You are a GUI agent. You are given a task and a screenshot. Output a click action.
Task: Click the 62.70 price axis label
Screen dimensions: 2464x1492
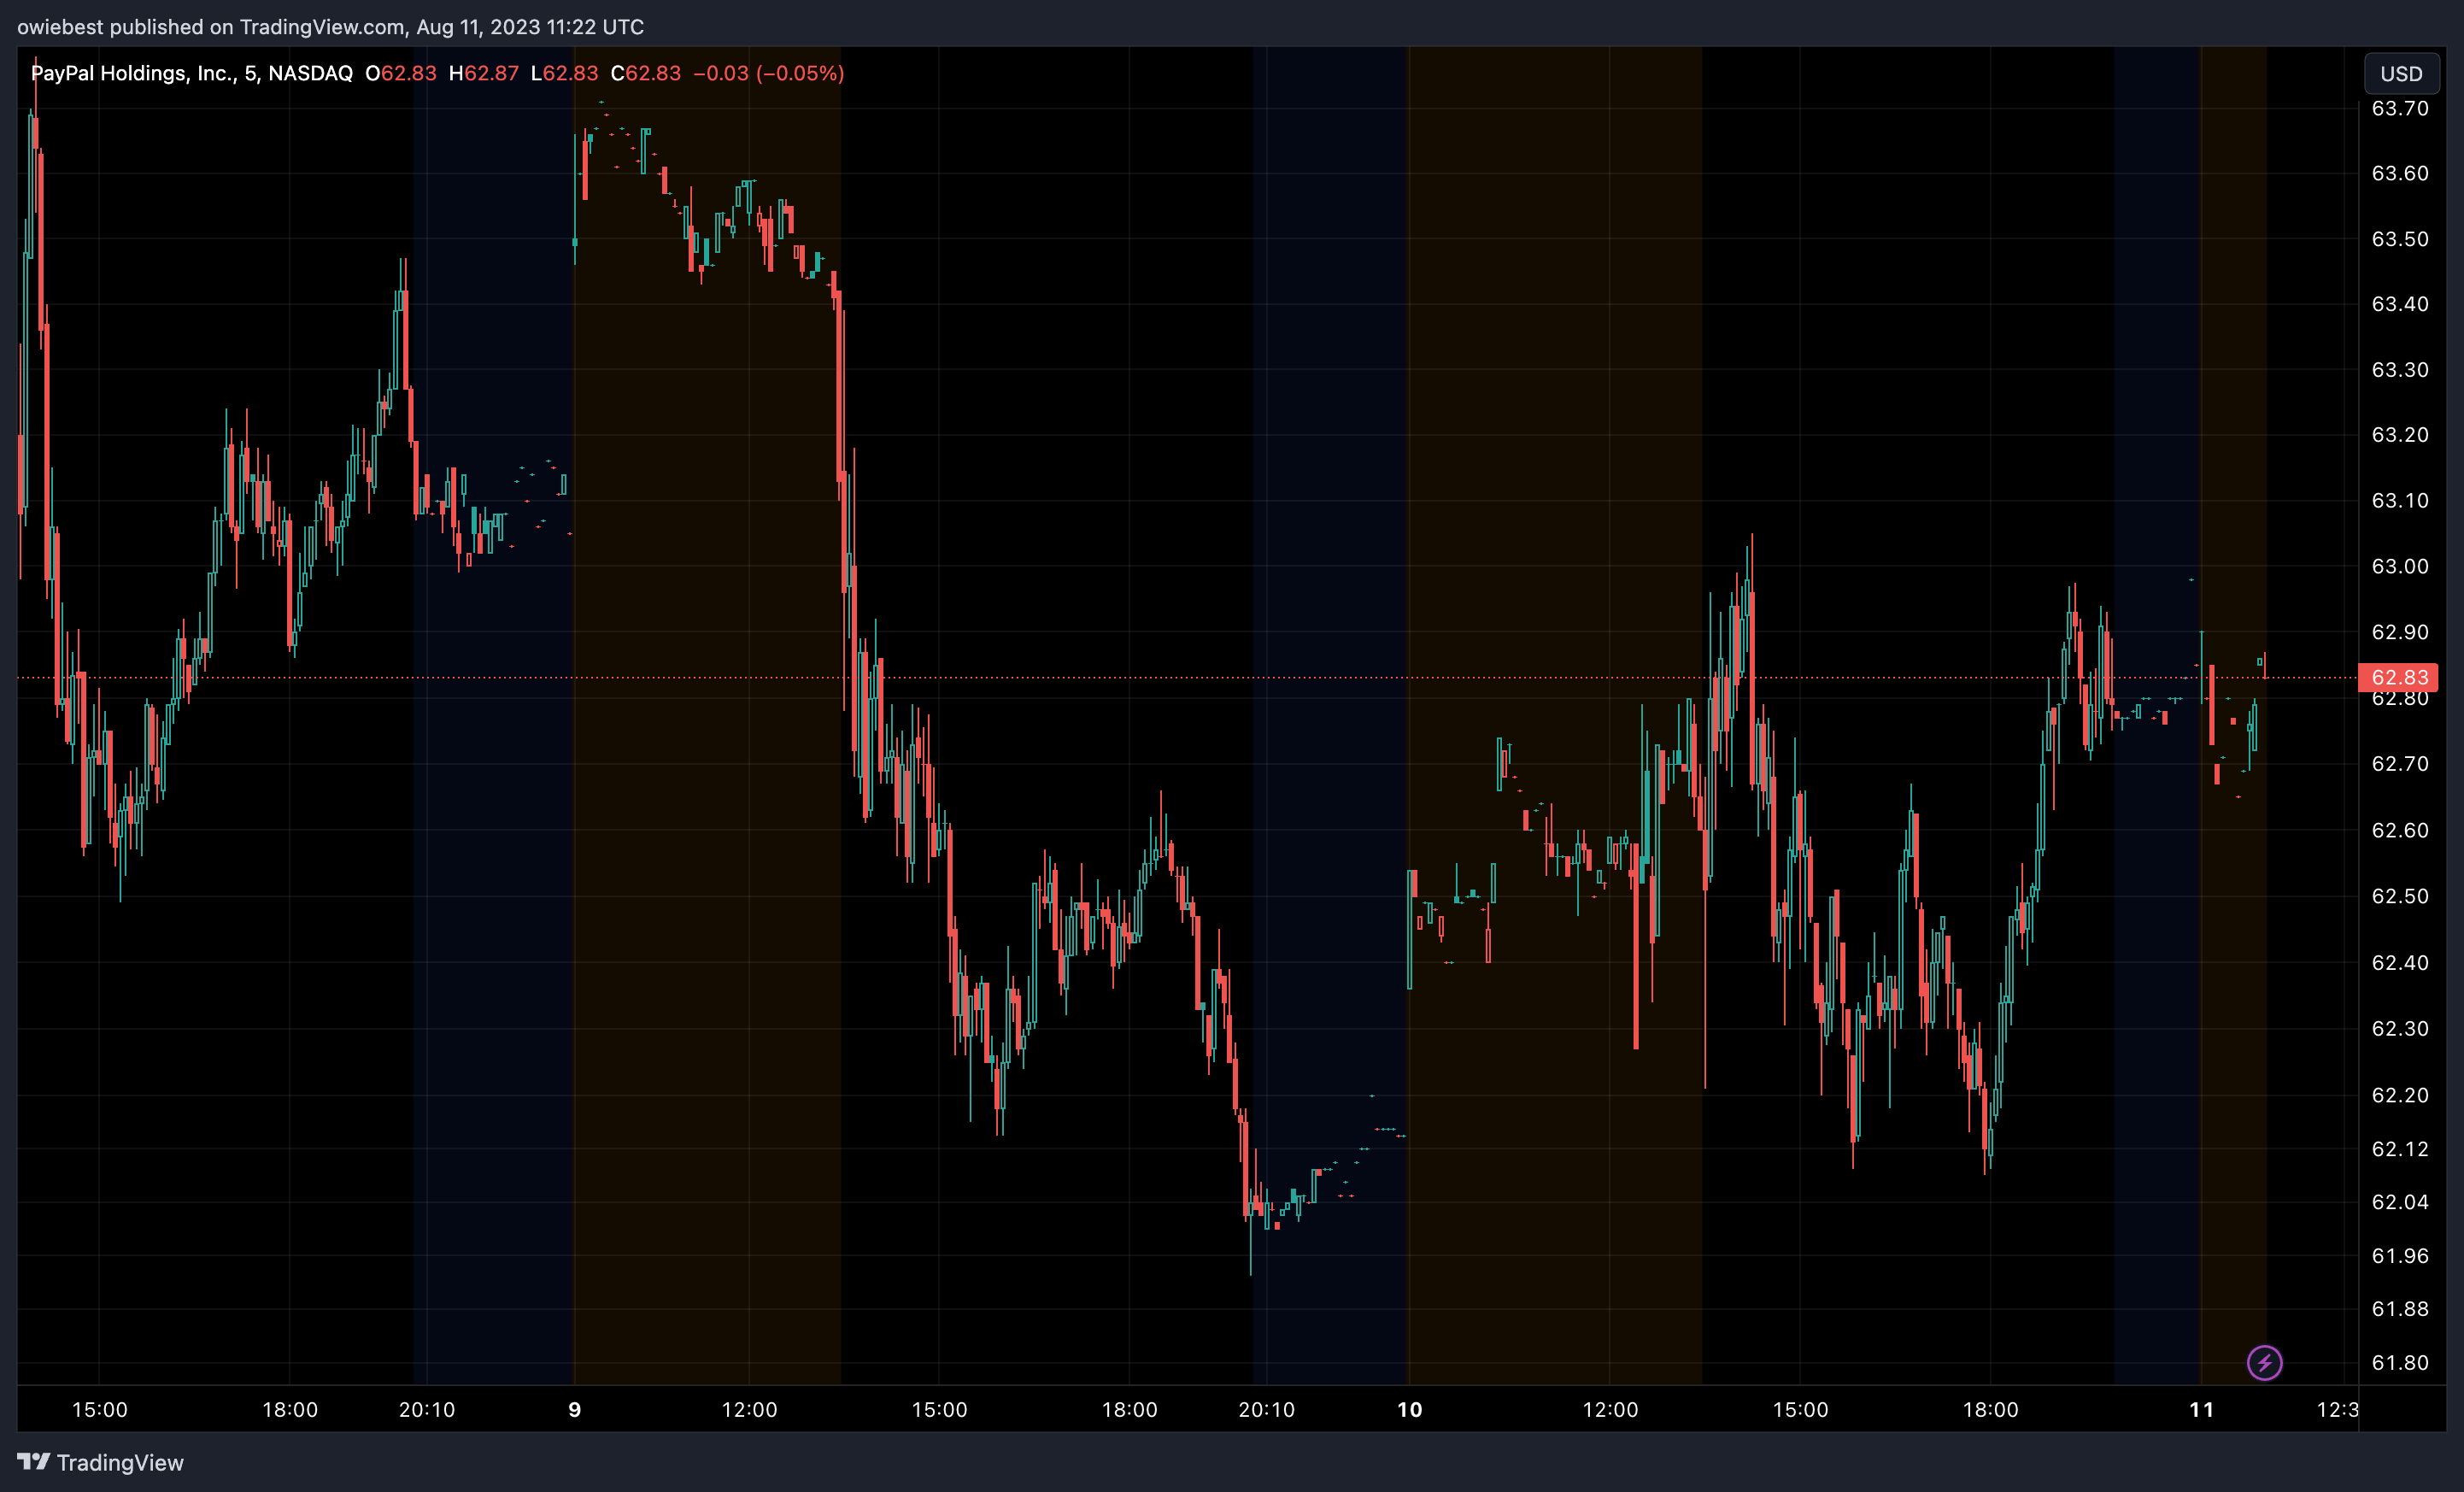pyautogui.click(x=2400, y=764)
